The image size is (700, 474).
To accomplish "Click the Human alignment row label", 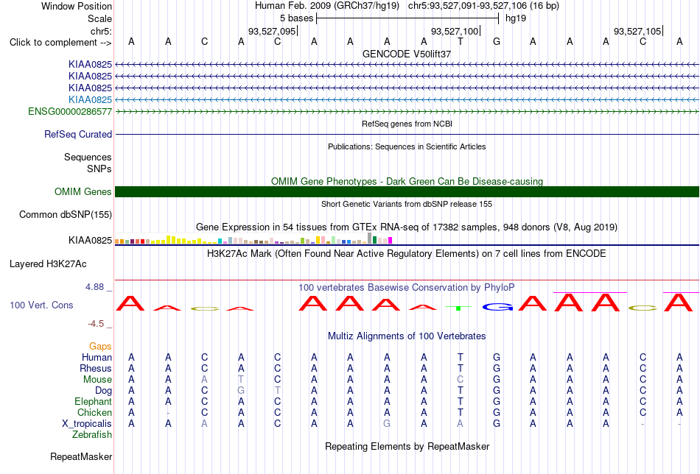I will coord(97,358).
